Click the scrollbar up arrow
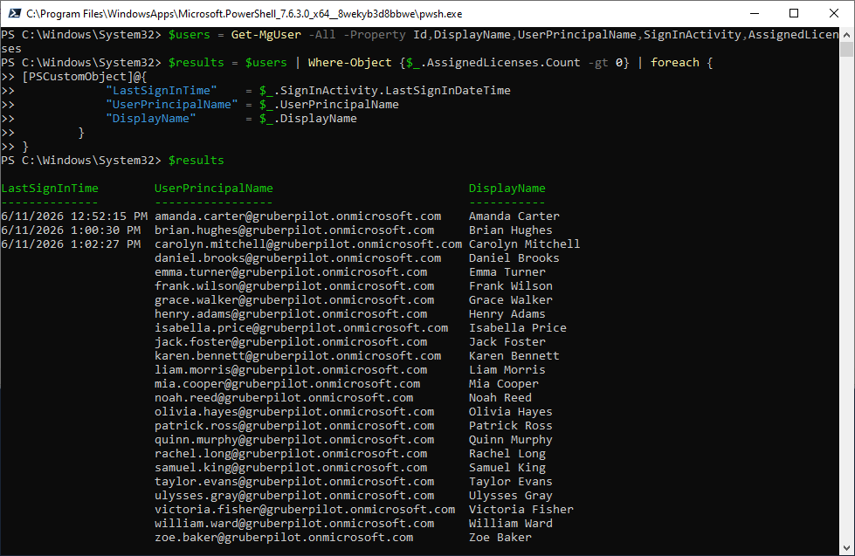Screen dimensions: 855x556 point(846,34)
